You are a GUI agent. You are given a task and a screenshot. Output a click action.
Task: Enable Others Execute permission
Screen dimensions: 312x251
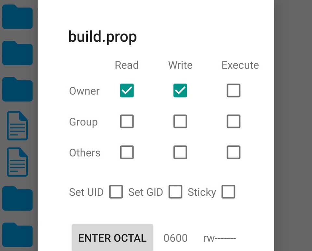(233, 152)
